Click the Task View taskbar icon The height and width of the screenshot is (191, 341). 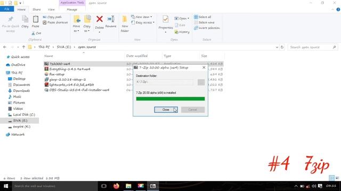tap(104, 186)
